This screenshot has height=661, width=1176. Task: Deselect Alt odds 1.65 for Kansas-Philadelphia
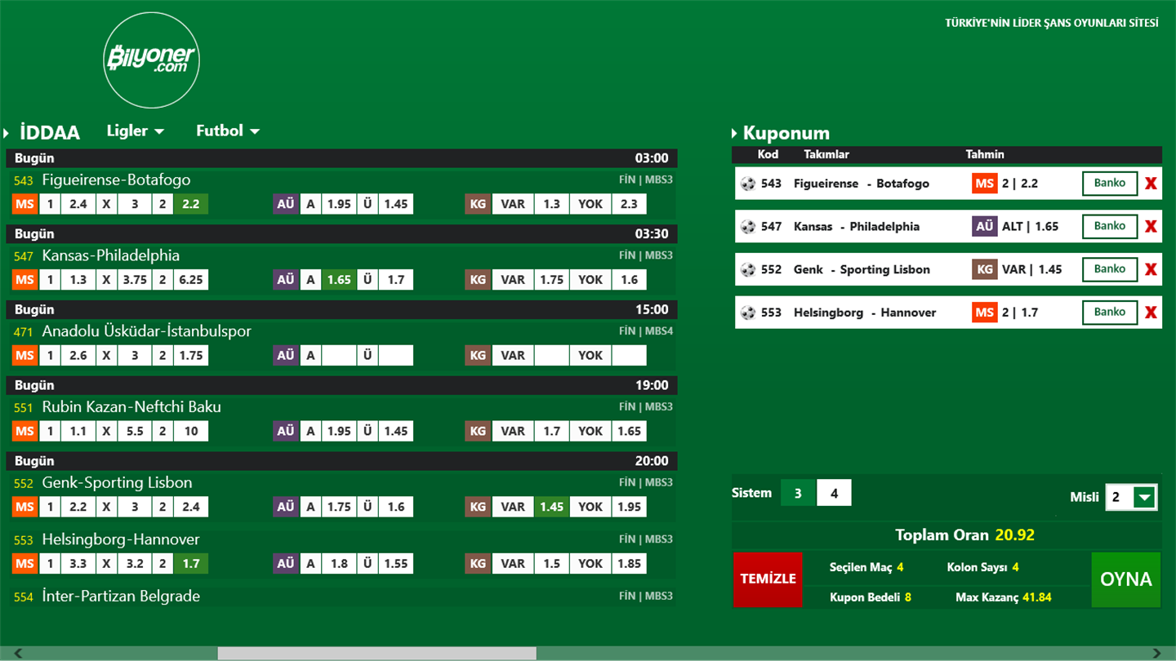coord(339,280)
